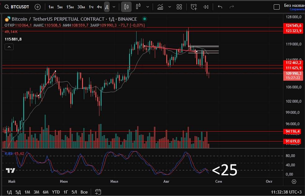
Task: Click the add symbol plus icon
Action: click(37, 7)
